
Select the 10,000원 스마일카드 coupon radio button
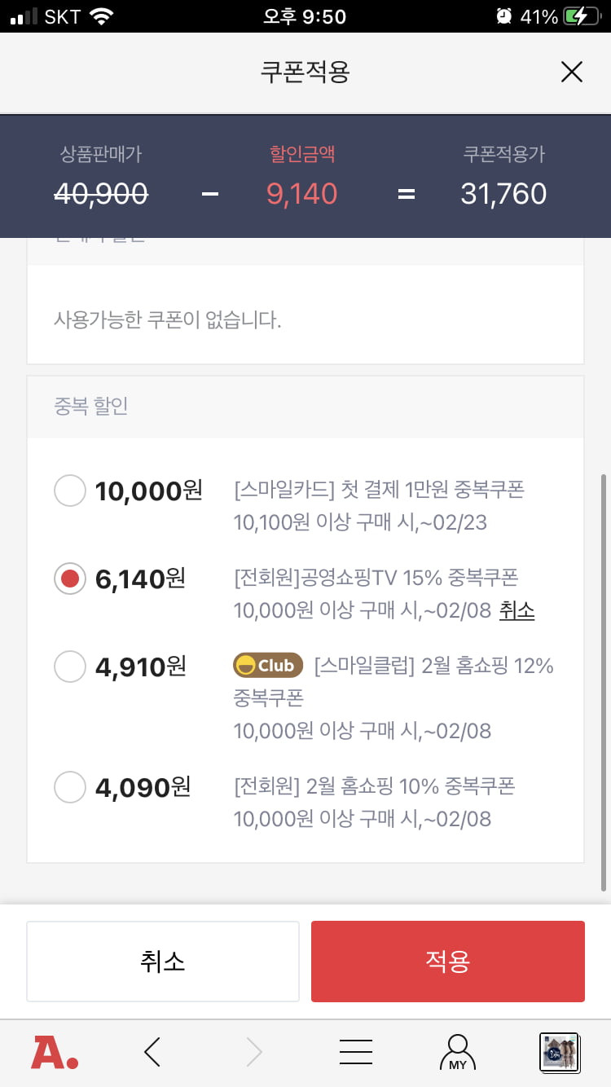[69, 491]
